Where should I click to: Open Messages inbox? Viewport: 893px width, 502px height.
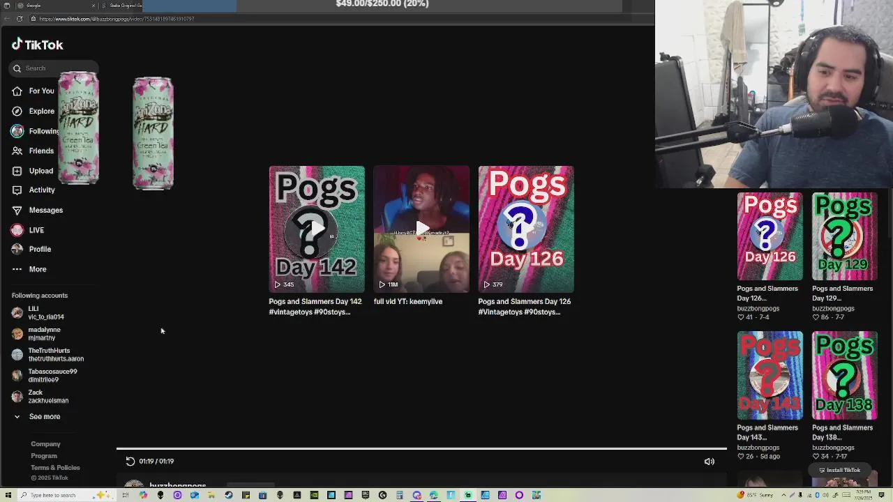point(38,210)
